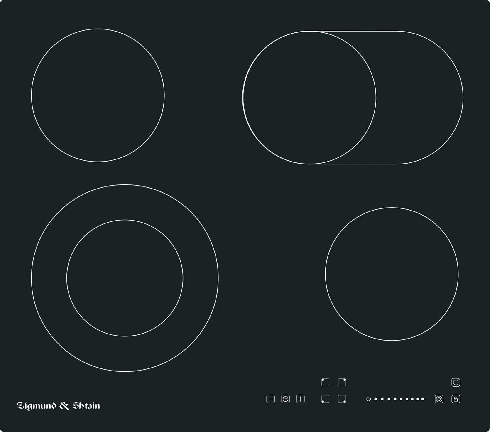Viewport: 490px width, 432px height.
Task: Tap the minus button to decrease timer
Action: click(x=270, y=399)
